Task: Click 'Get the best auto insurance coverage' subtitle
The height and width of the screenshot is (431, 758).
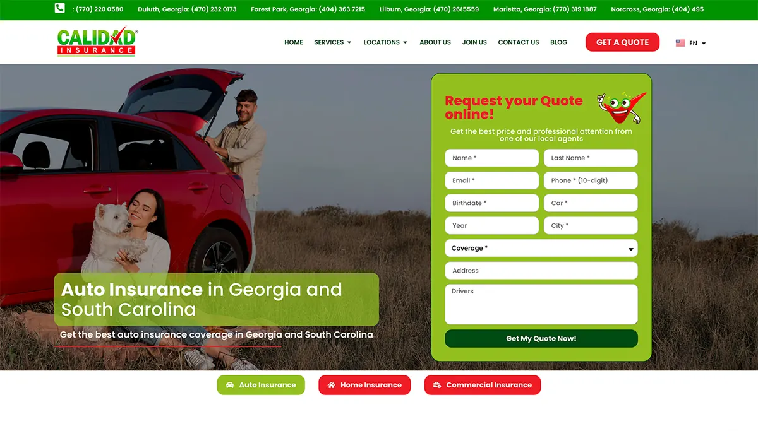Action: click(217, 334)
